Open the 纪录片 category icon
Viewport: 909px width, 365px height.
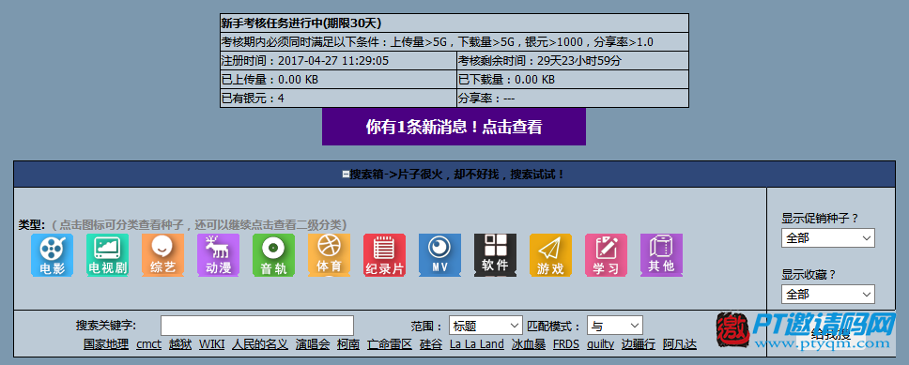click(x=384, y=255)
